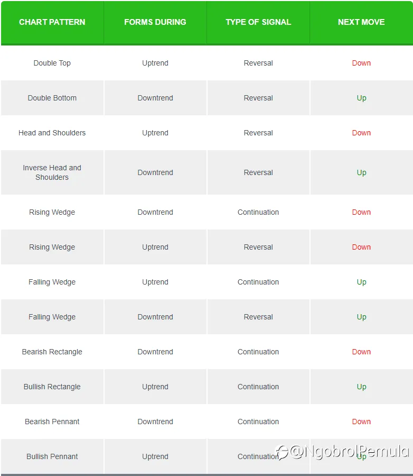Click the @NgobrolPemula watermark text

(x=350, y=452)
